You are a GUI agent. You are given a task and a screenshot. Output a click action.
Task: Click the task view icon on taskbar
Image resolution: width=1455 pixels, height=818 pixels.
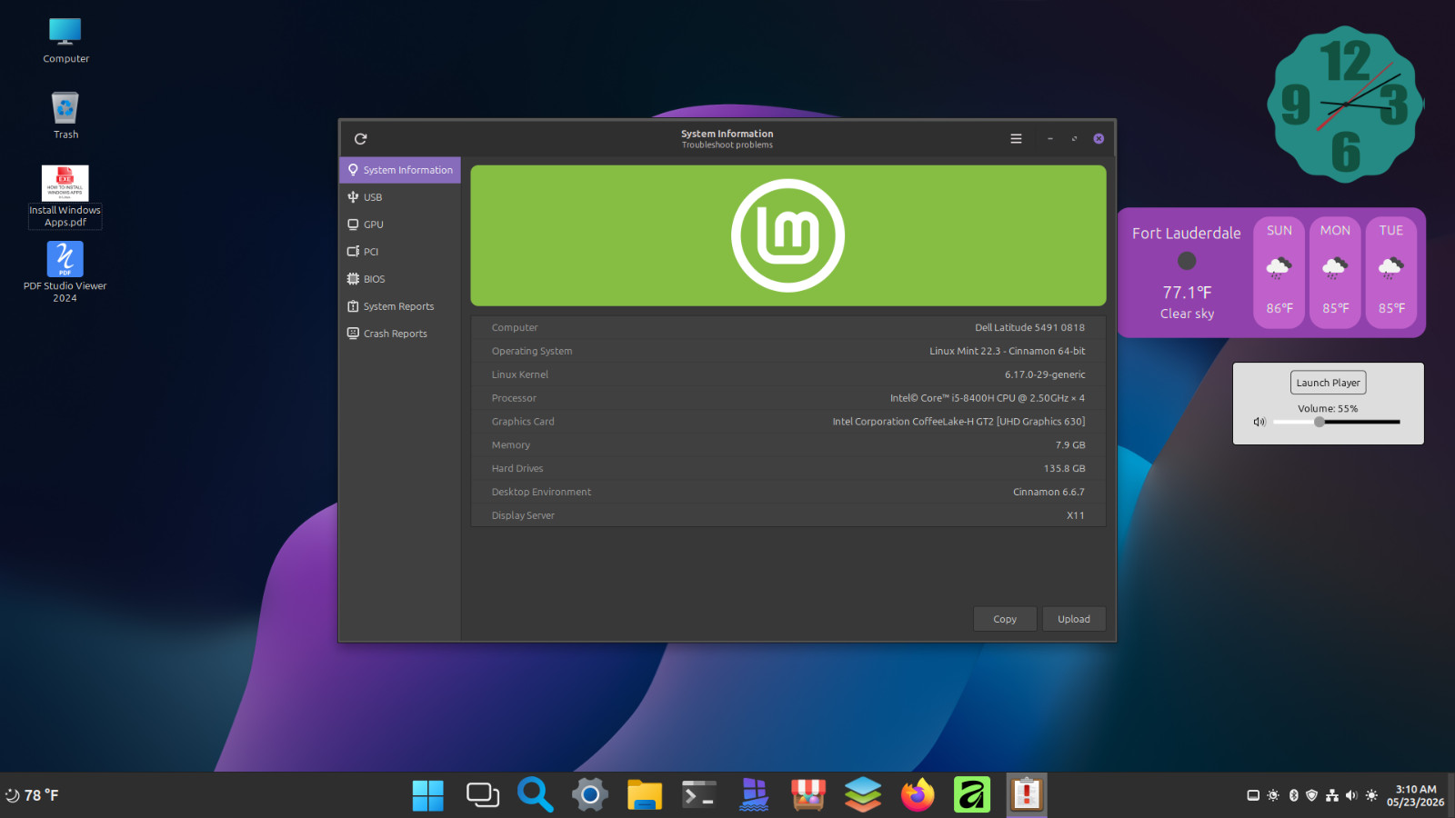pyautogui.click(x=483, y=795)
